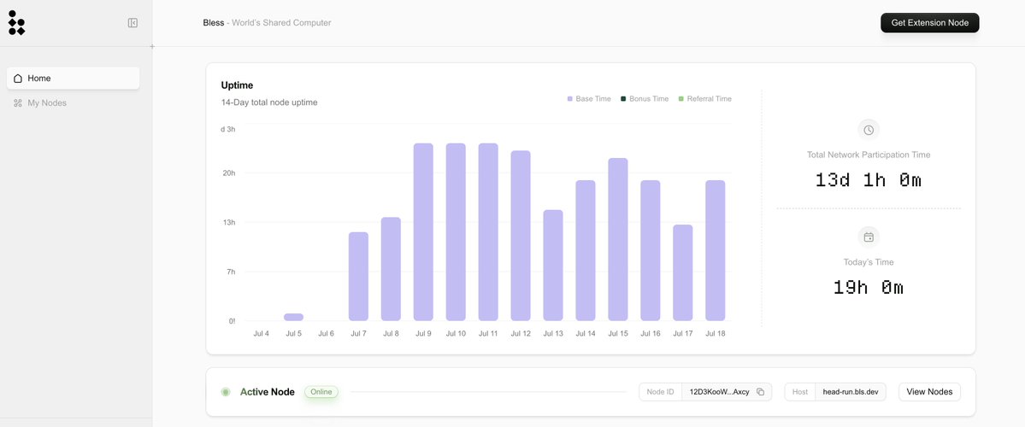This screenshot has height=427, width=1025.
Task: Click the 19h 0m today's time value
Action: tap(868, 287)
